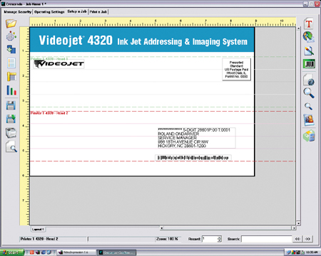Screen dimensions: 321x256
Task: Click the bar chart icon
Action: coord(11,90)
